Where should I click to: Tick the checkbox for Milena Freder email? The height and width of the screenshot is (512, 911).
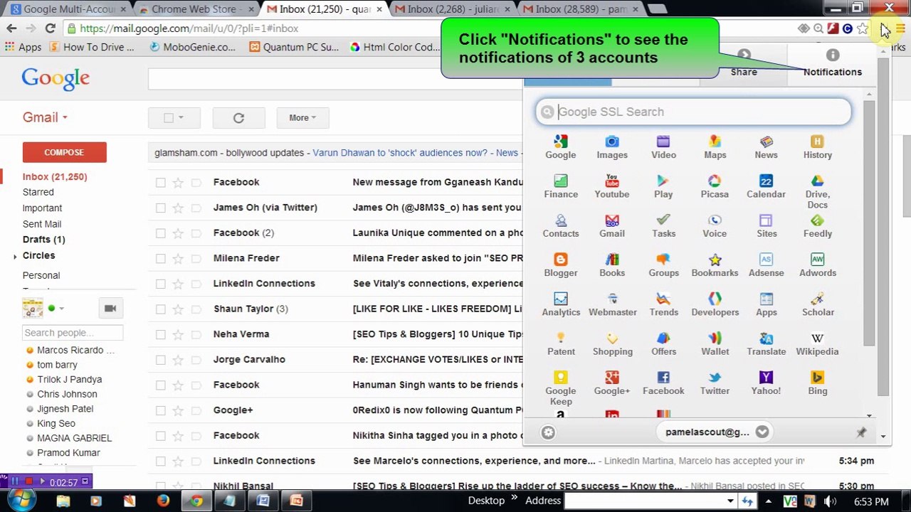[x=161, y=258]
